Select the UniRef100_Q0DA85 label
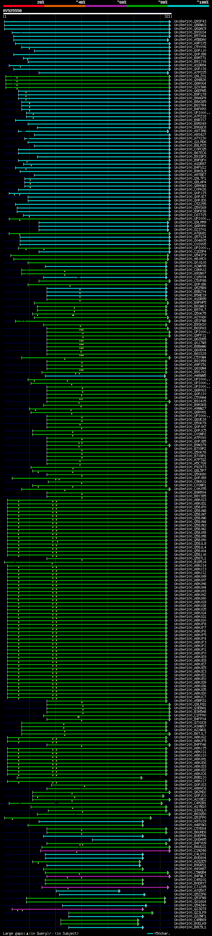This screenshot has height=936, width=212. pos(190,840)
